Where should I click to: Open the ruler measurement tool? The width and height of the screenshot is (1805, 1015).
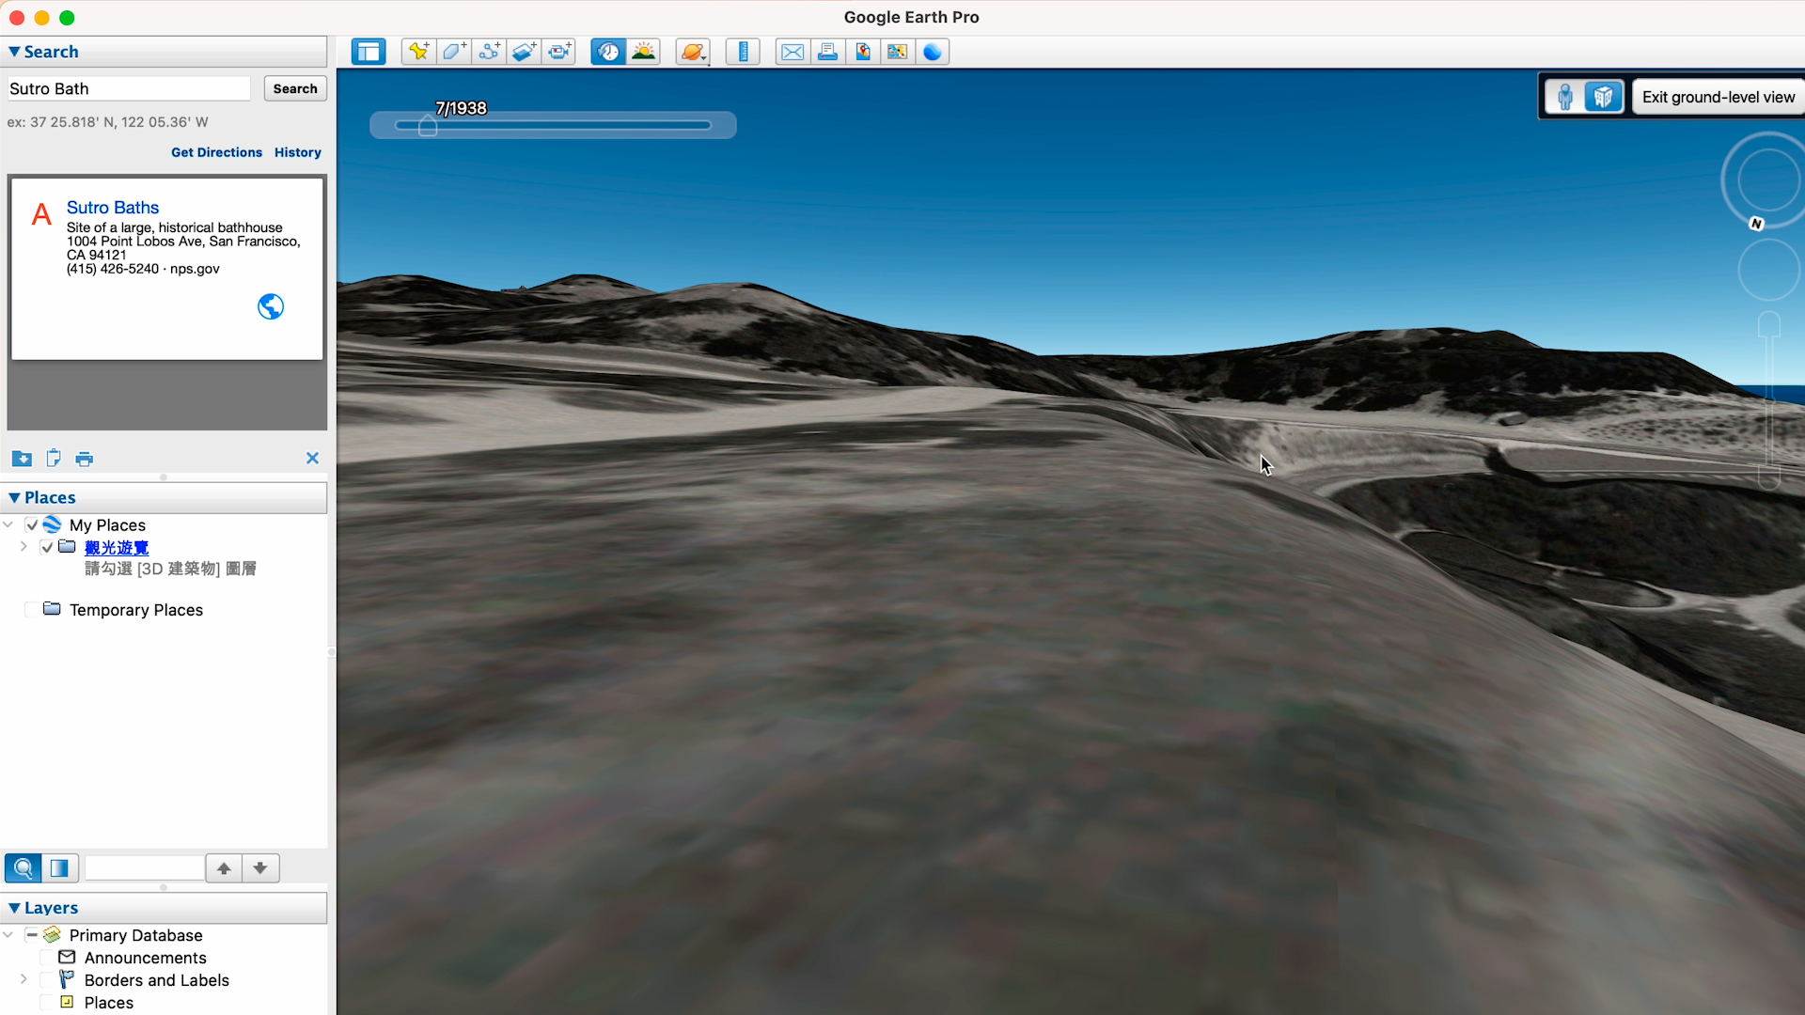[x=743, y=52]
